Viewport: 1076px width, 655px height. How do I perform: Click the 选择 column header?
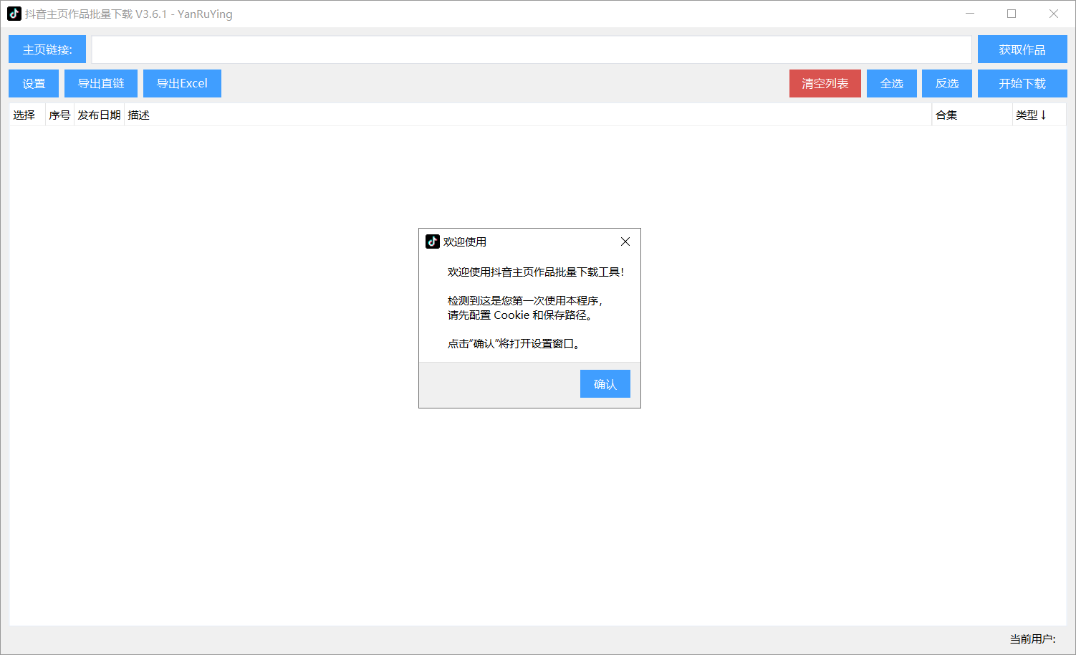coord(24,115)
